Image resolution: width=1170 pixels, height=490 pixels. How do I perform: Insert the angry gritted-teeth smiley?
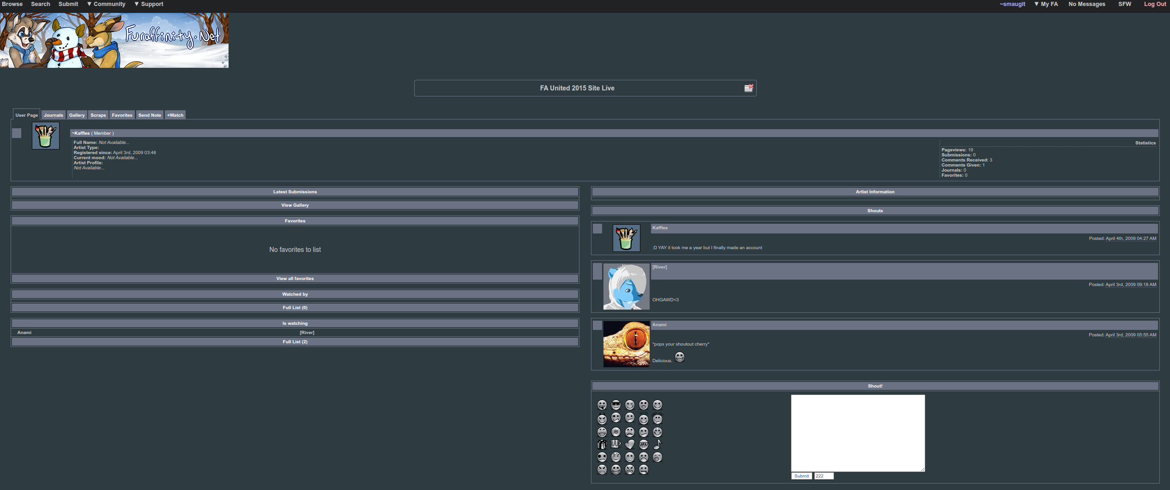(x=602, y=469)
